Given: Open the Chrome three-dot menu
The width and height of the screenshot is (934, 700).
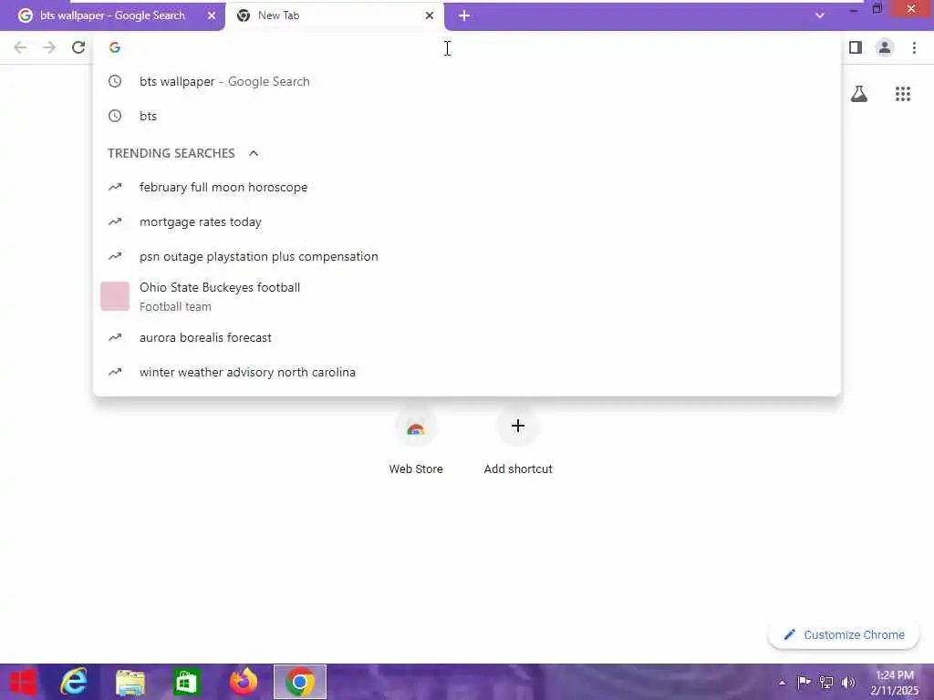Looking at the screenshot, I should click(x=914, y=47).
